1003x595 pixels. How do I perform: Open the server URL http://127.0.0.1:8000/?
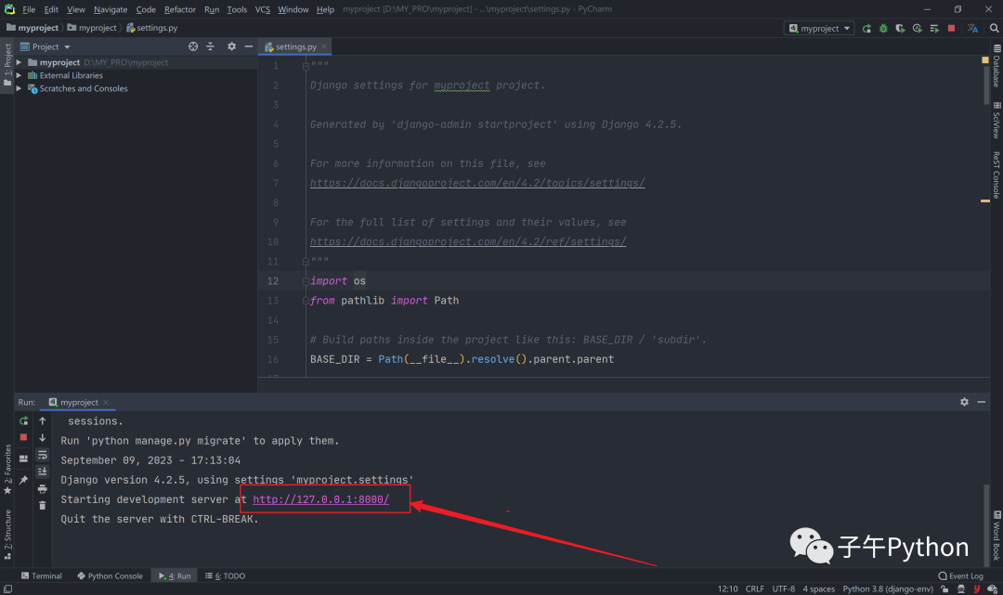coord(320,499)
